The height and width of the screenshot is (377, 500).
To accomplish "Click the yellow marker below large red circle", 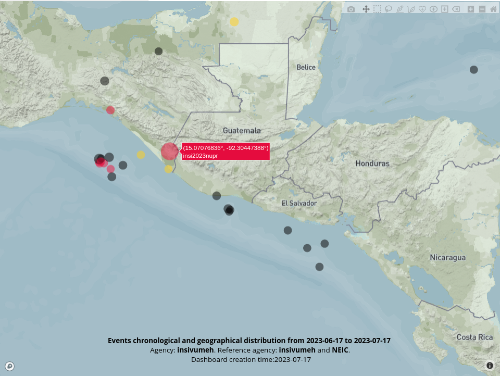I will coord(168,169).
